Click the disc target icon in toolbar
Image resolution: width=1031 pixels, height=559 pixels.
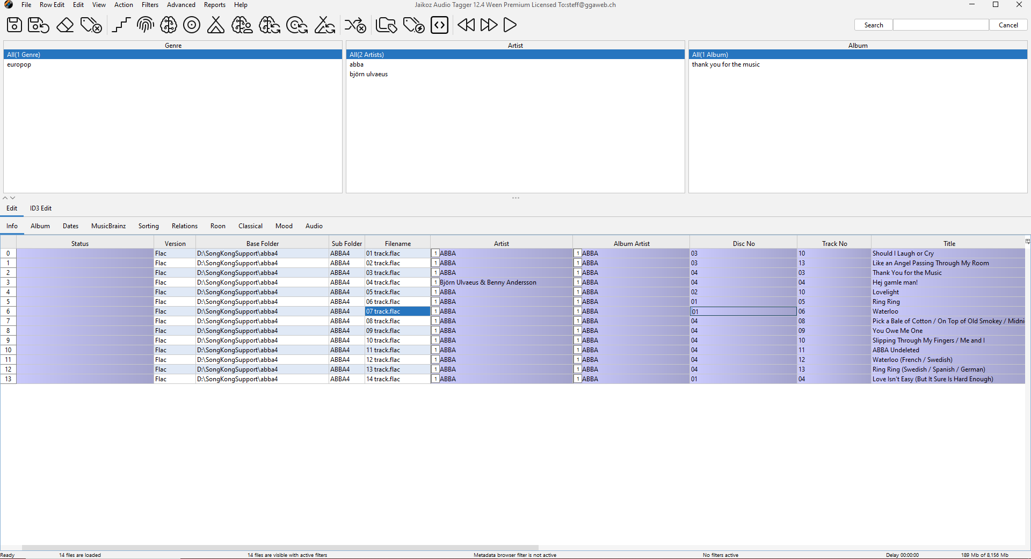pyautogui.click(x=192, y=25)
